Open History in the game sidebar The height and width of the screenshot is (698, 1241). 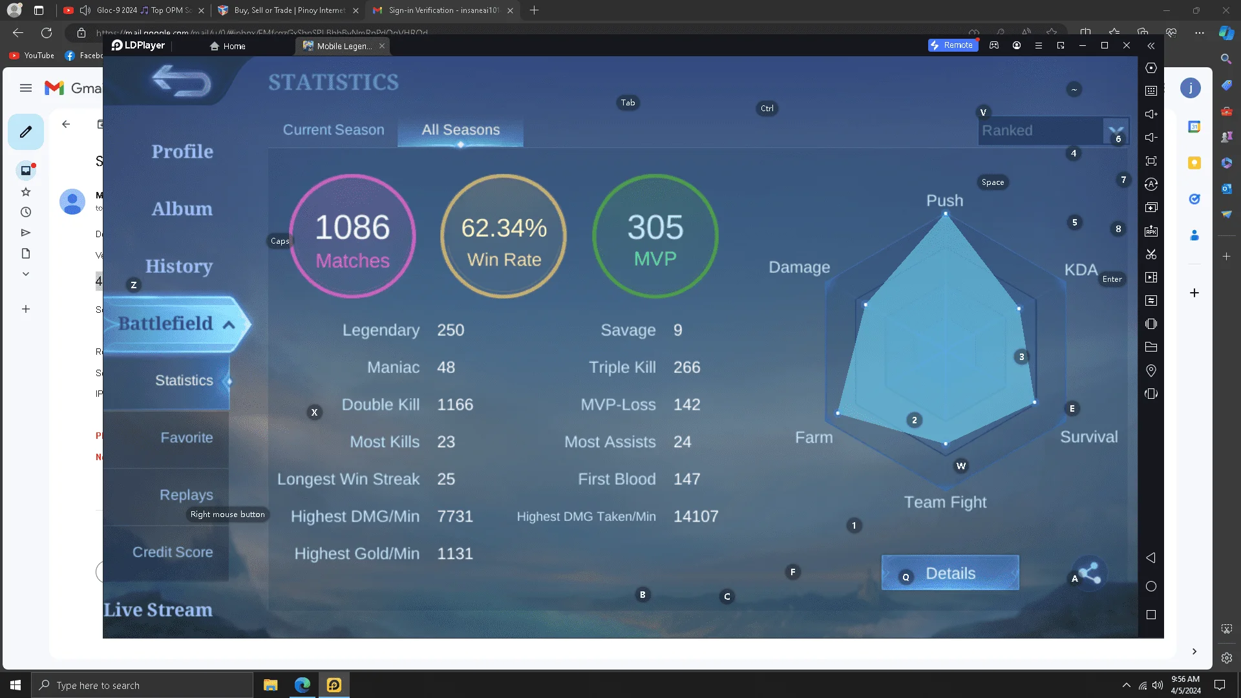179,266
